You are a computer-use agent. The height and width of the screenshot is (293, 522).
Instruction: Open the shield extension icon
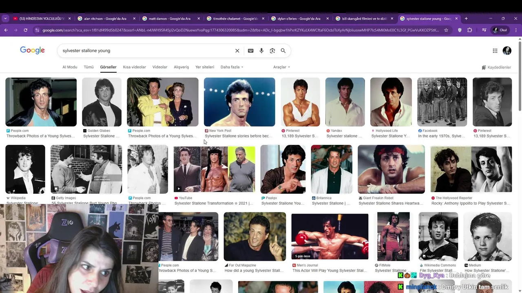[x=460, y=30]
